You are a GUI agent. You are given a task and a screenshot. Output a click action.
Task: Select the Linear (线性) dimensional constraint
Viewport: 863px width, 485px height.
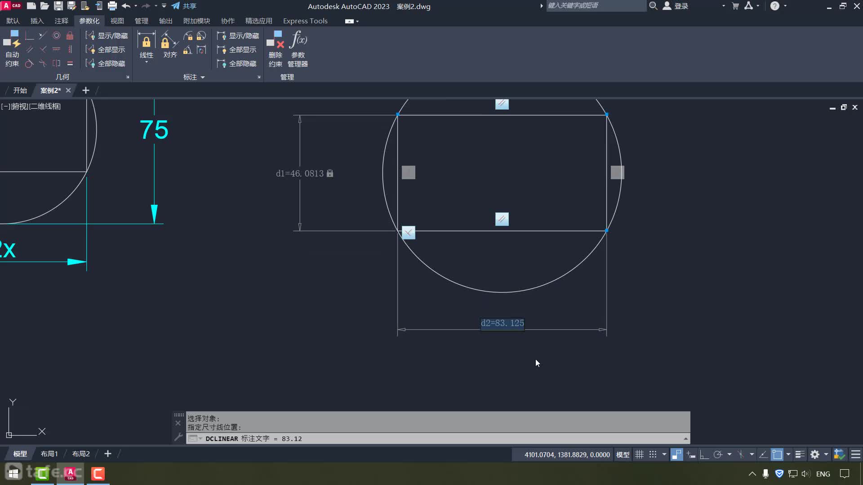(x=147, y=44)
